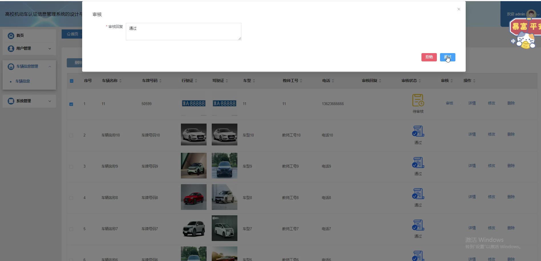This screenshot has width=541, height=261.
Task: Click the system management sidebar icon
Action: pyautogui.click(x=11, y=101)
